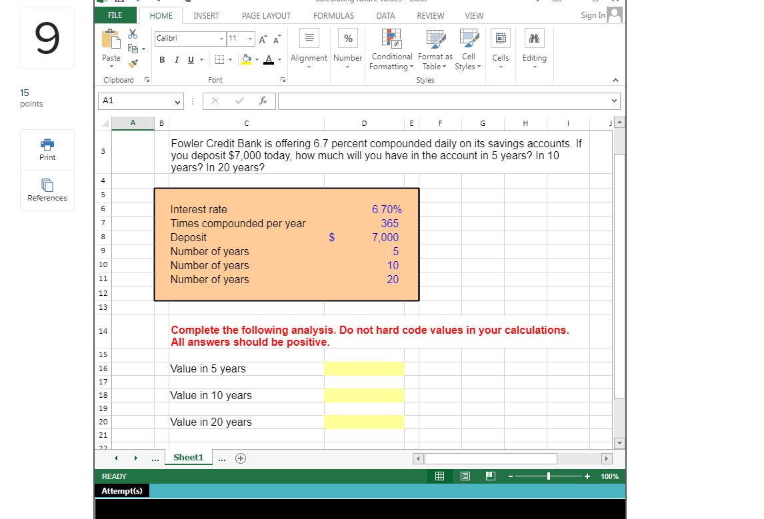Open the font size dropdown
Screen dimensions: 764x519
click(x=251, y=39)
